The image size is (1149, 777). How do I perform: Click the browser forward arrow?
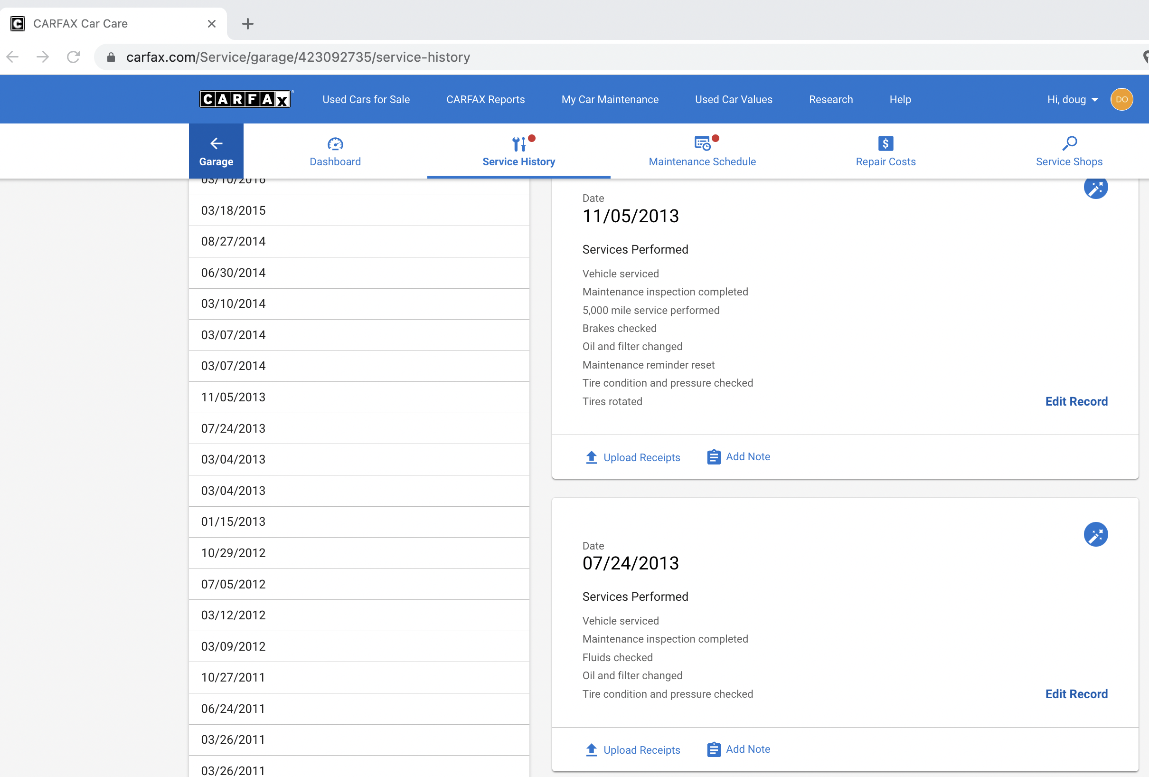click(x=43, y=57)
